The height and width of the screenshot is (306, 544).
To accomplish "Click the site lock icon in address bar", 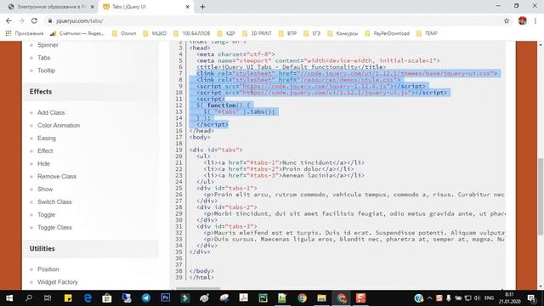I will [50, 20].
